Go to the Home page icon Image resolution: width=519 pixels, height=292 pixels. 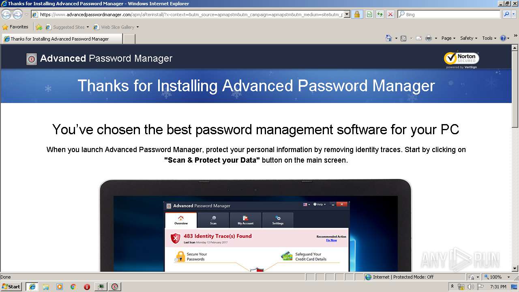click(x=388, y=38)
